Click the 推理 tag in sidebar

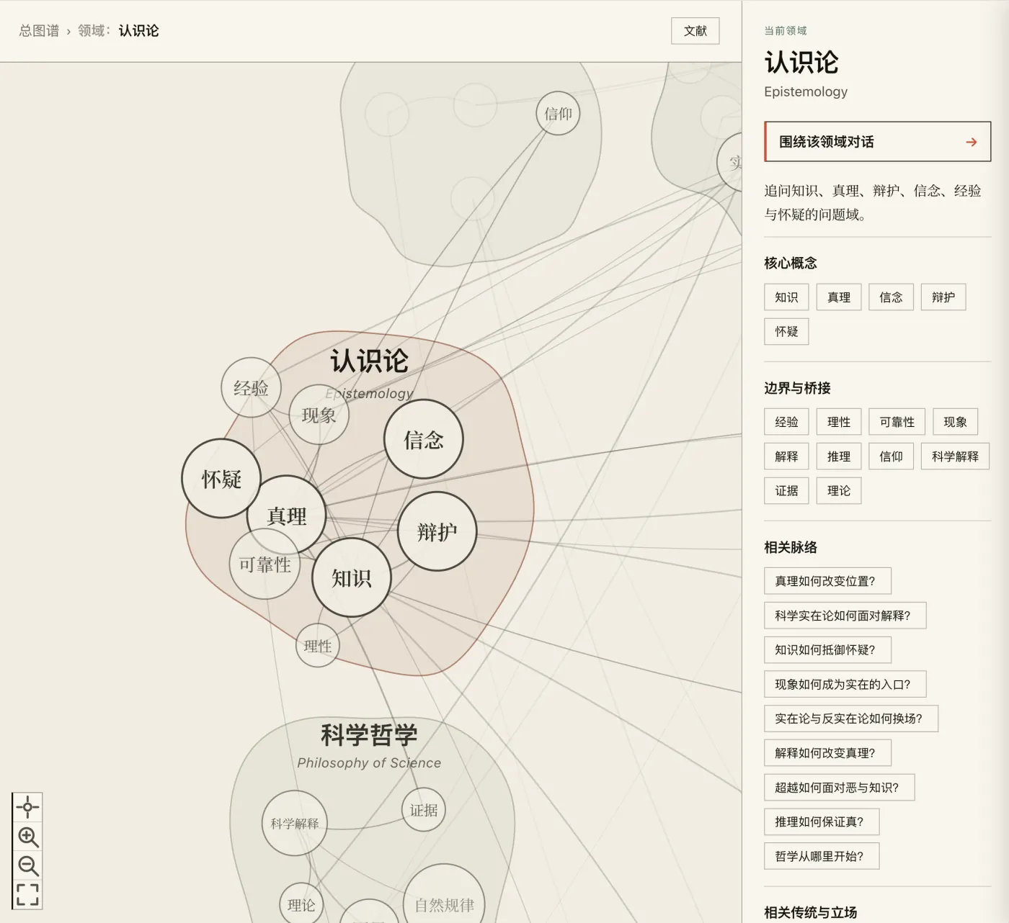click(x=839, y=456)
